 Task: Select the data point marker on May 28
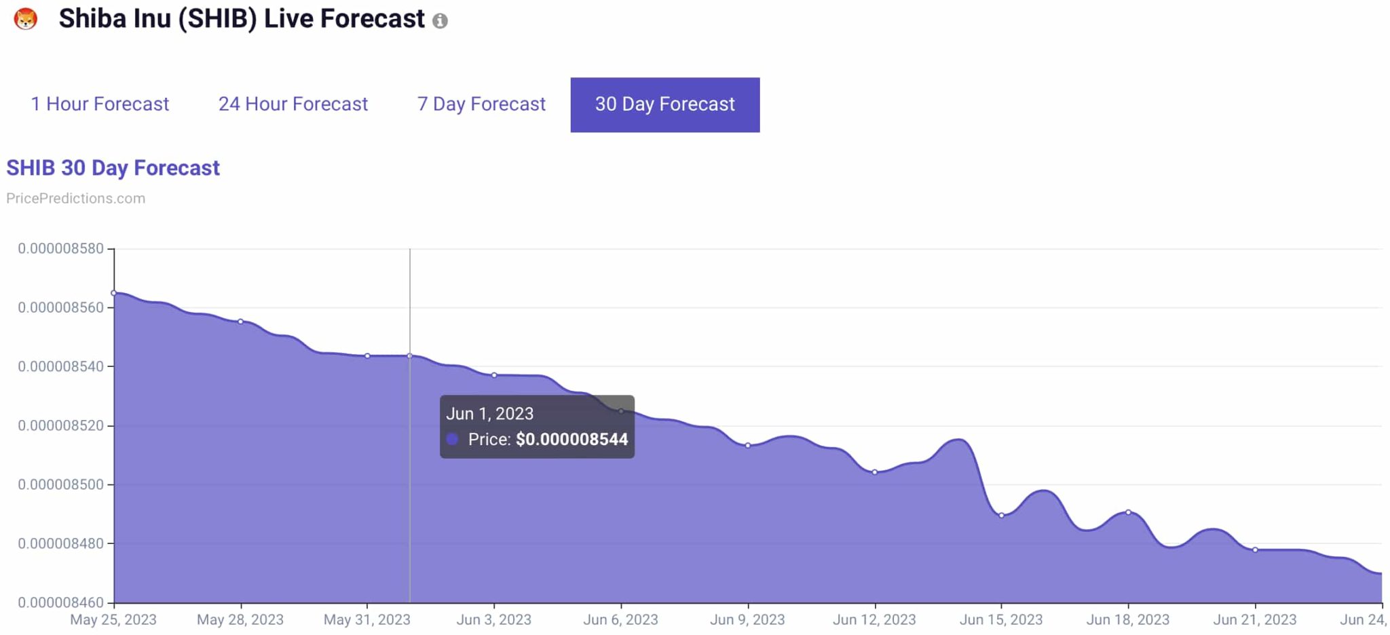240,321
